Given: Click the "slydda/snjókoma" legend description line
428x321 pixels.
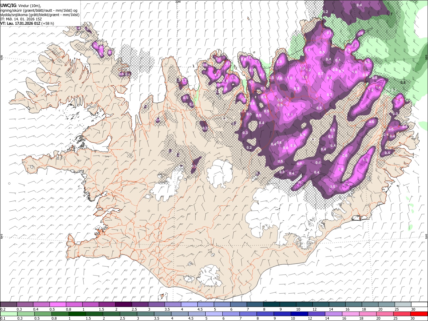Looking at the screenshot, I should tap(40, 15).
